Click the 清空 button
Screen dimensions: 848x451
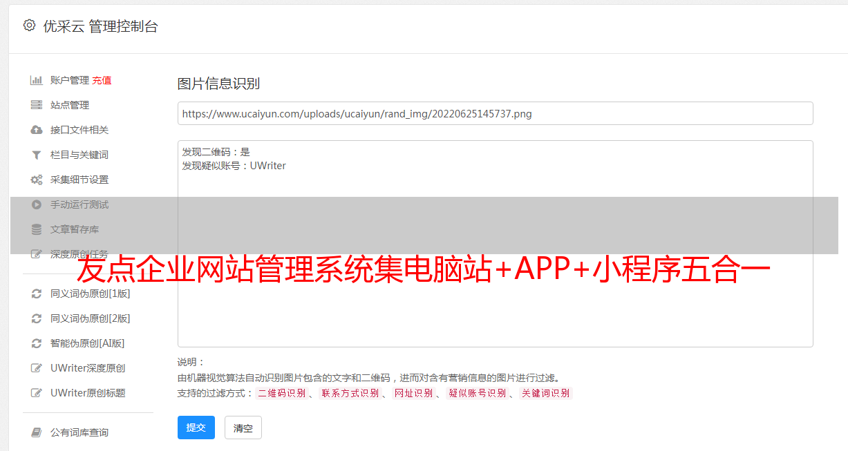pos(243,428)
